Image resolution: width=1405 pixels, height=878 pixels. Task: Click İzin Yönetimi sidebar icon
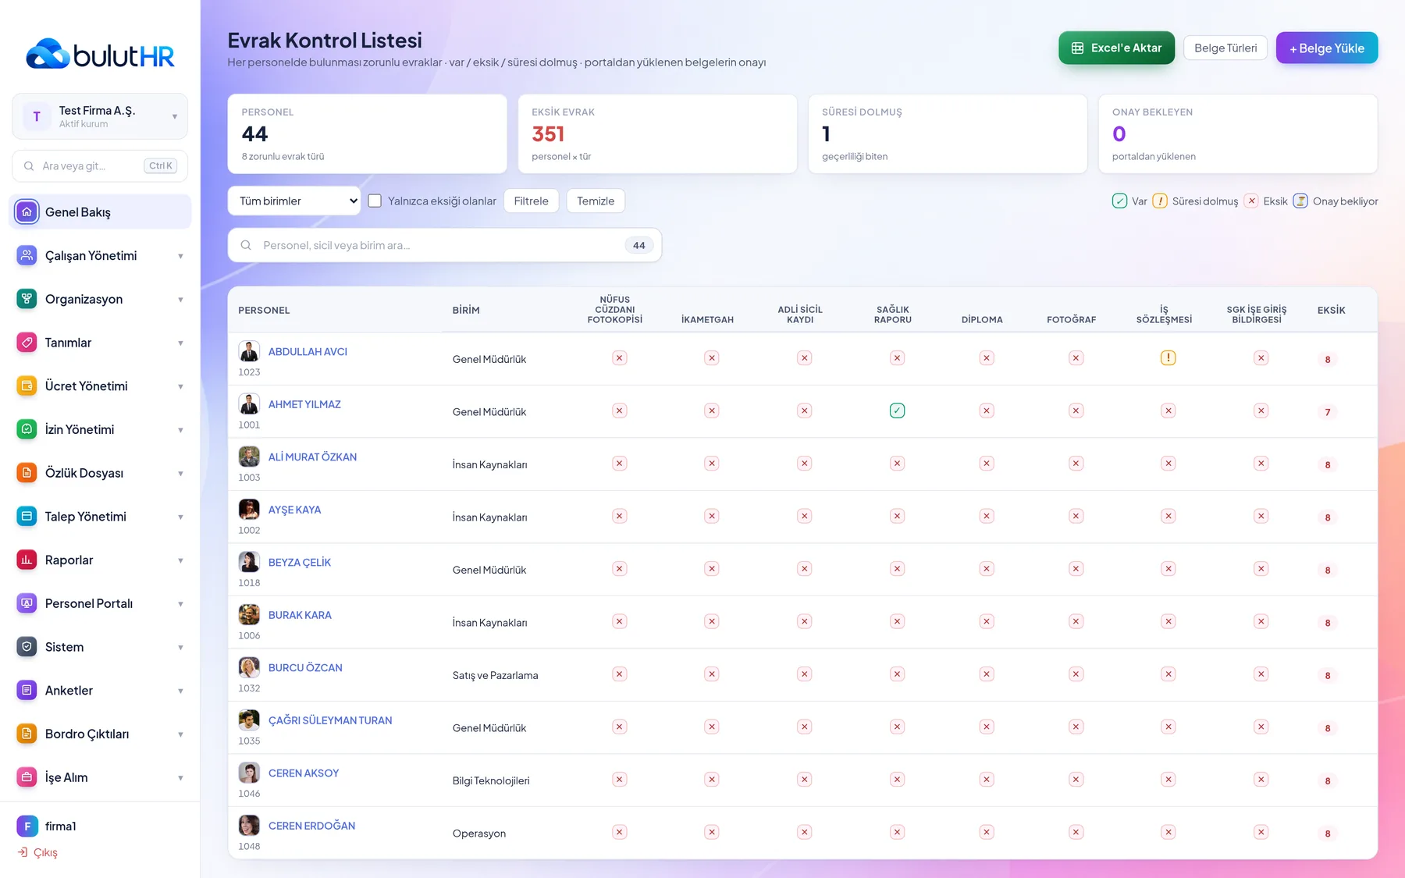click(27, 429)
